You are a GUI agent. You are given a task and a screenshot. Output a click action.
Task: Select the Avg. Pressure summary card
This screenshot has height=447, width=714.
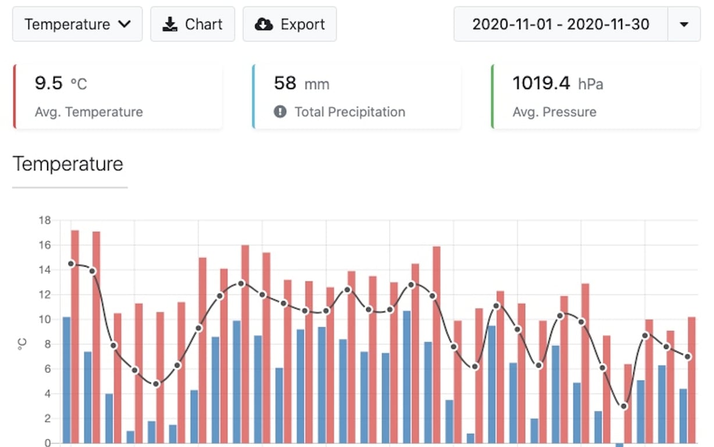click(595, 95)
